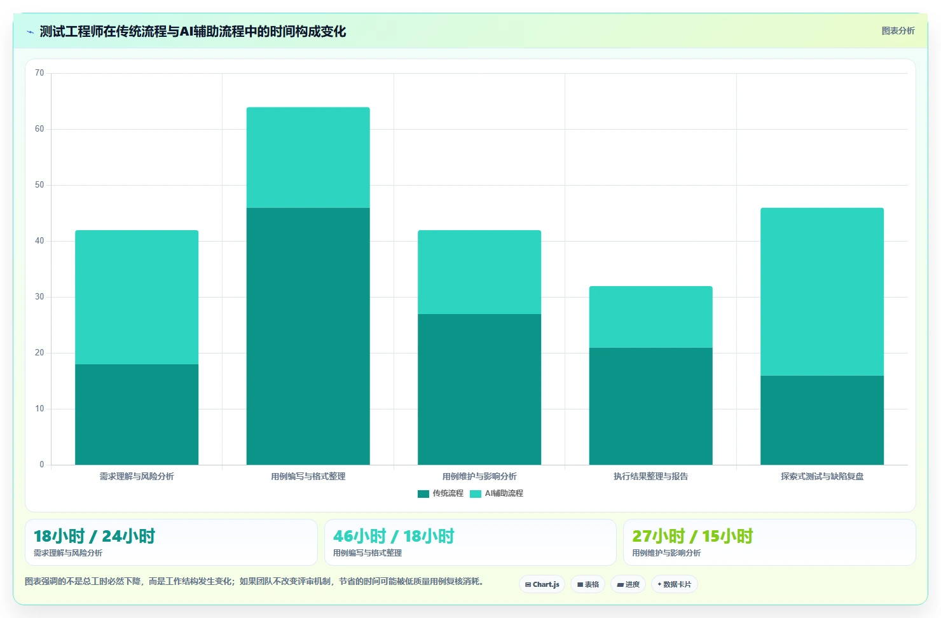Click the stat card value 18小时 / 24小时
941x618 pixels.
[94, 536]
